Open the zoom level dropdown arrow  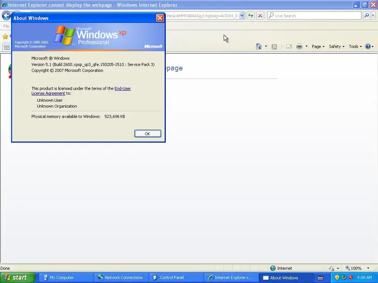click(368, 268)
